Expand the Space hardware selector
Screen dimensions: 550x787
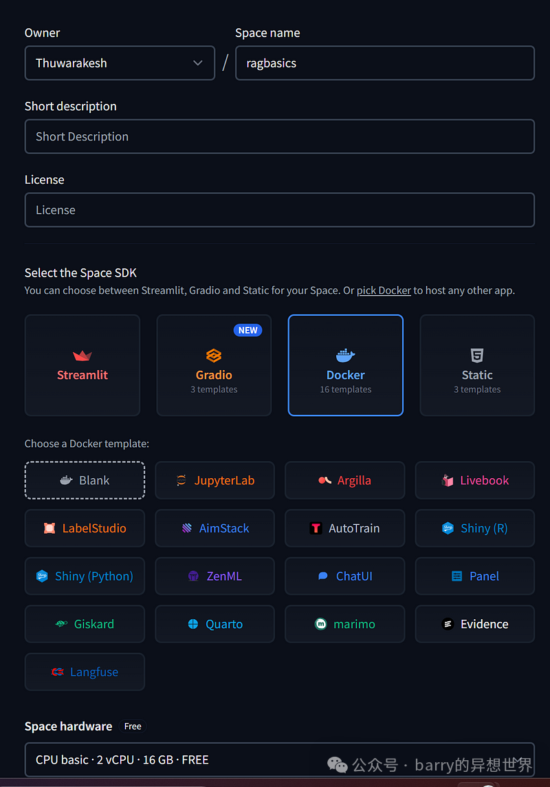coord(279,759)
